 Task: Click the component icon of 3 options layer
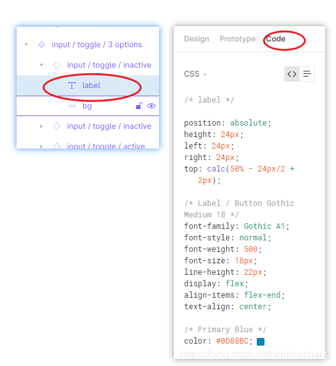pyautogui.click(x=42, y=45)
